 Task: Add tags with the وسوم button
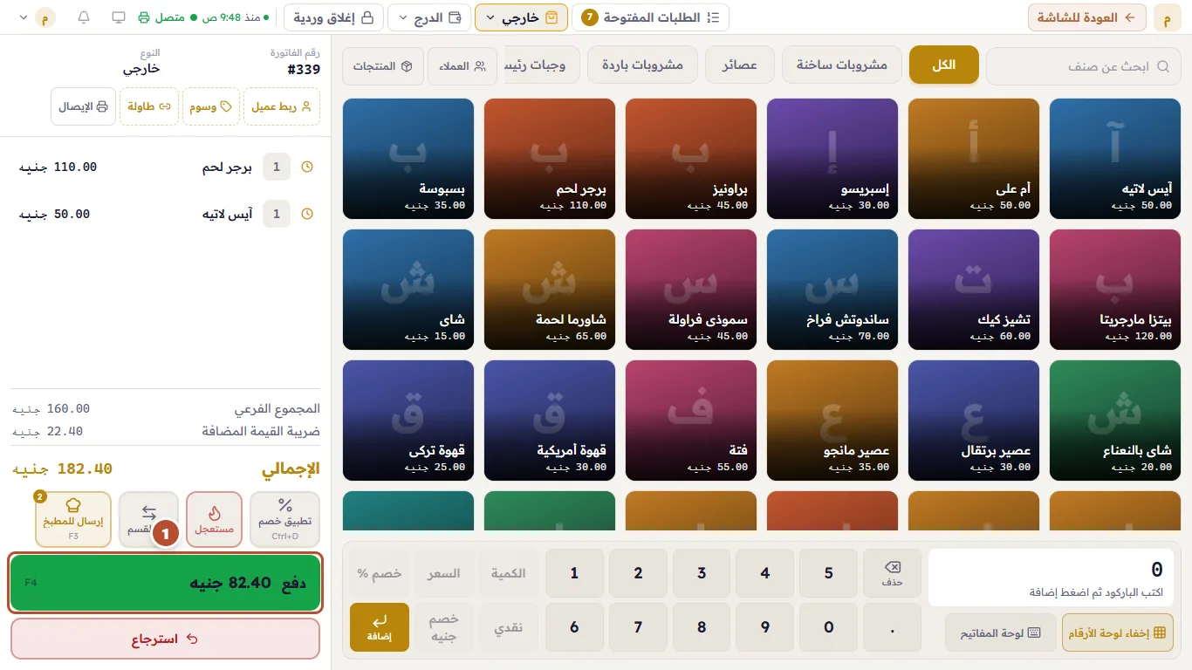[209, 106]
